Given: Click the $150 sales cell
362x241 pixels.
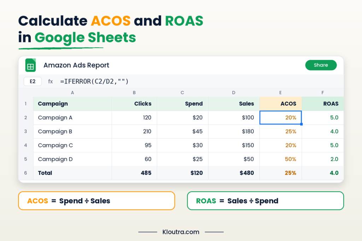Looking at the screenshot, I should (x=234, y=145).
